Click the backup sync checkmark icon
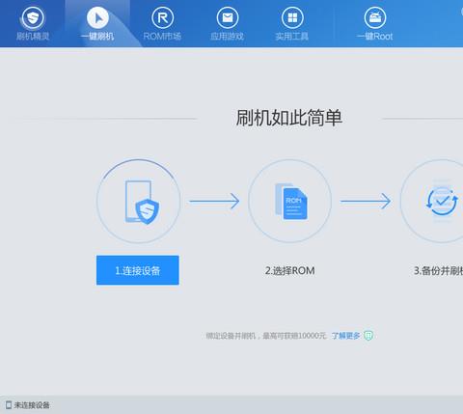 (442, 201)
